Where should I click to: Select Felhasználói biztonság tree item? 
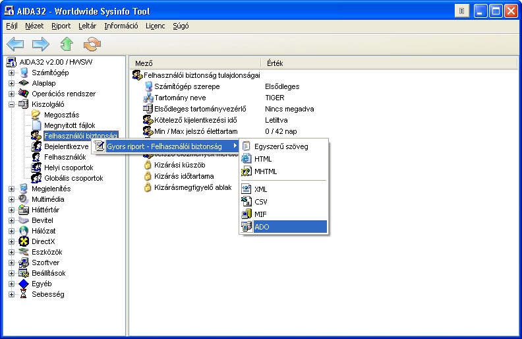tap(81, 136)
